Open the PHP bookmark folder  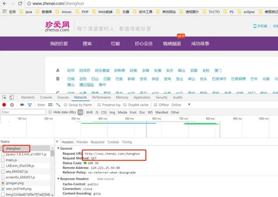(82, 12)
